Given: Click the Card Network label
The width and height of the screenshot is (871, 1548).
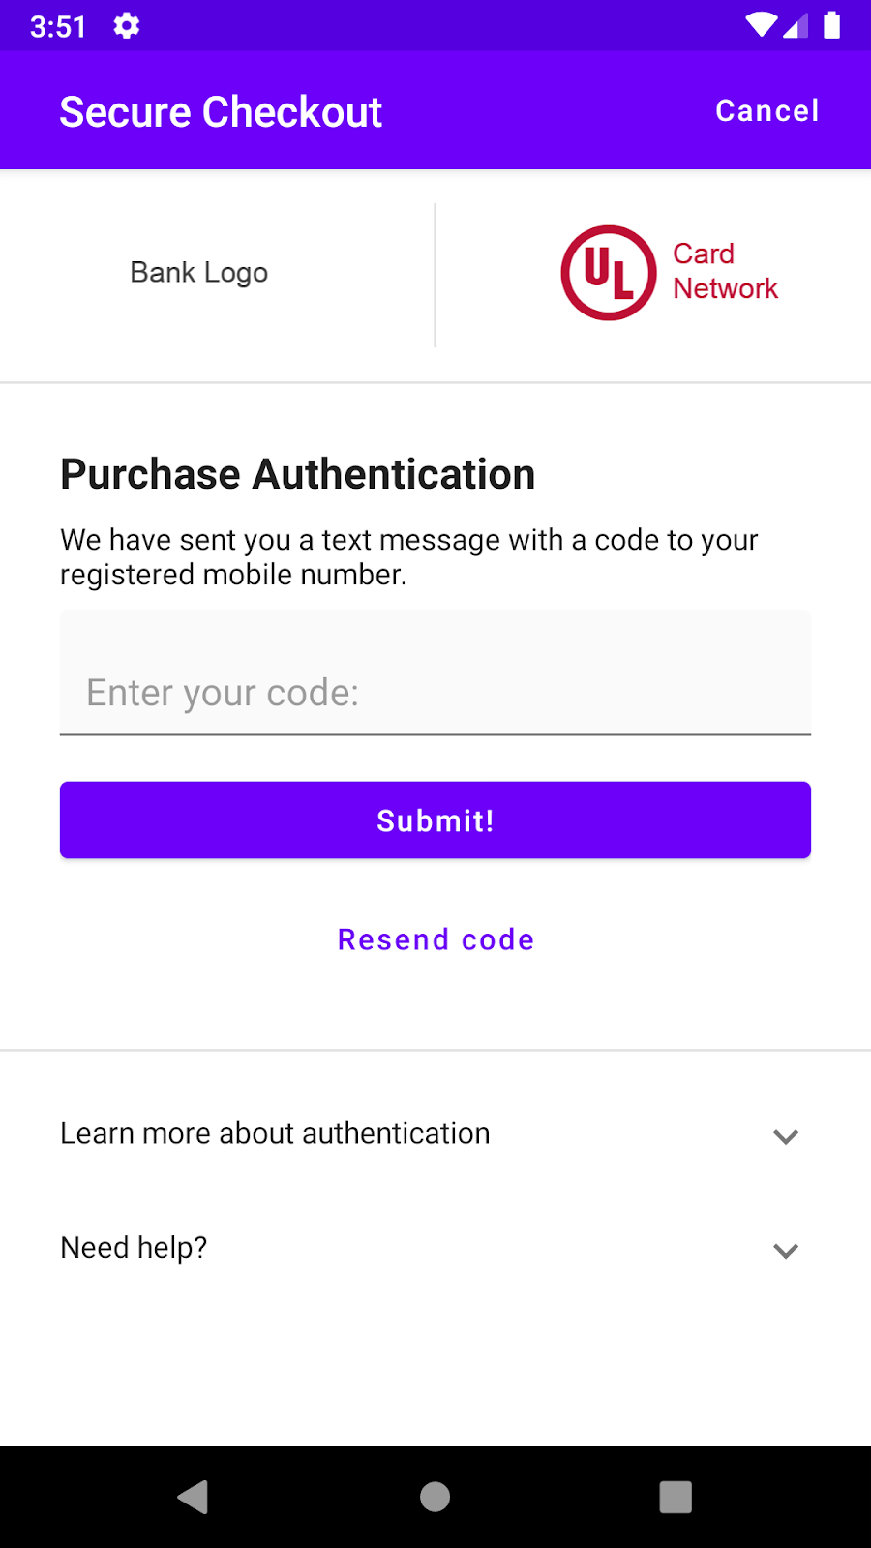Looking at the screenshot, I should 725,271.
